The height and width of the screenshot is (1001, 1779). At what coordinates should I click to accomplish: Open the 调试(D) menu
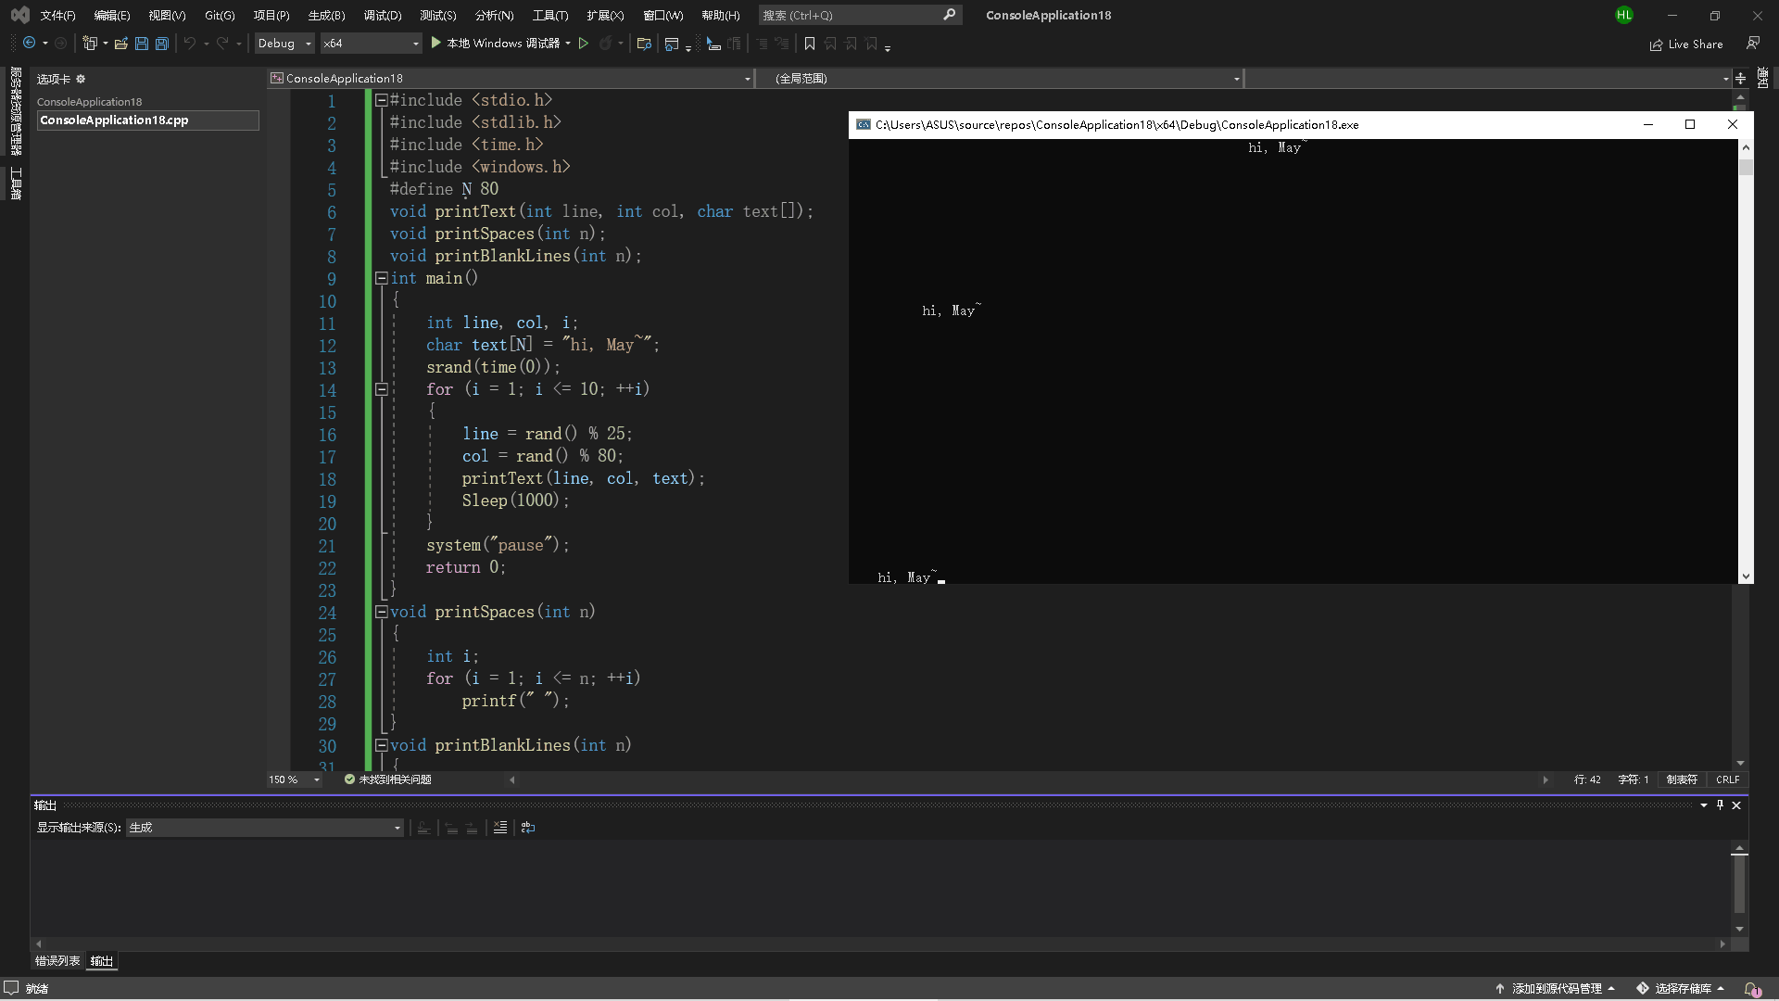pyautogui.click(x=382, y=15)
